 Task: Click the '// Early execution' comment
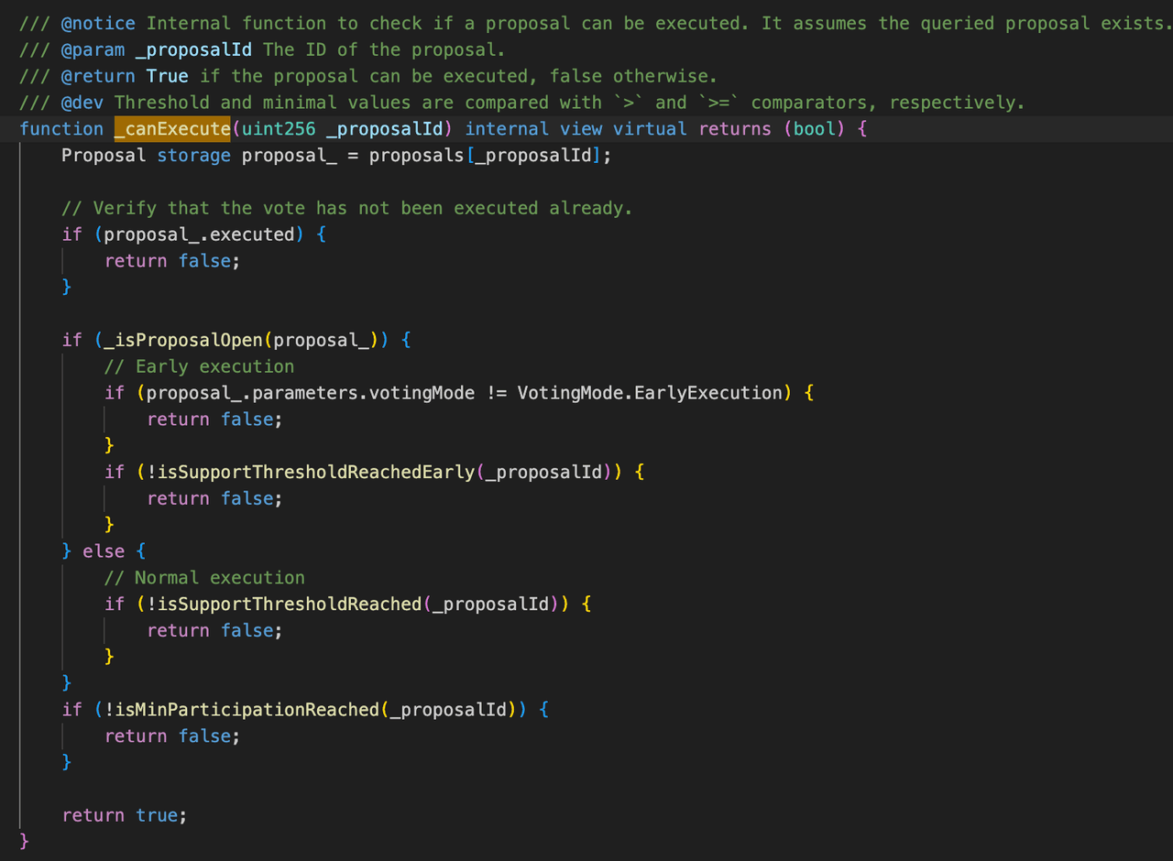pos(199,366)
